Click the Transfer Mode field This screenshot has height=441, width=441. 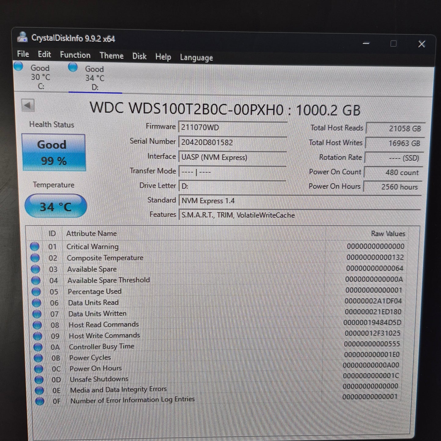click(233, 172)
